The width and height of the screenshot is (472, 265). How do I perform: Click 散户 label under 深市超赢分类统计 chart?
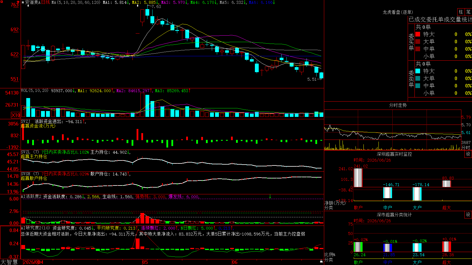point(358,262)
